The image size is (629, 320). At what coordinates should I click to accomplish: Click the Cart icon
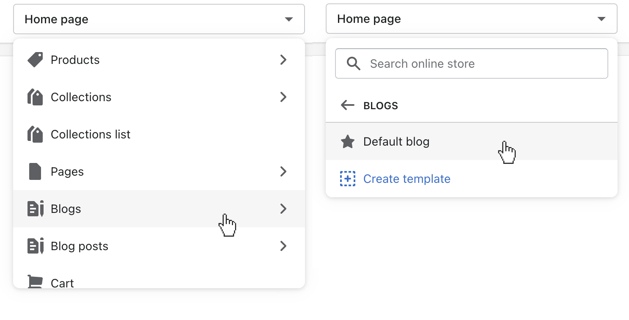click(x=36, y=281)
